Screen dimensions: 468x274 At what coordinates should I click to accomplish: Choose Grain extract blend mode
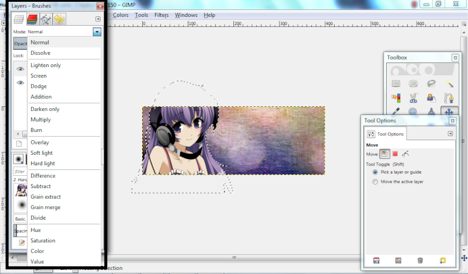coord(64,197)
